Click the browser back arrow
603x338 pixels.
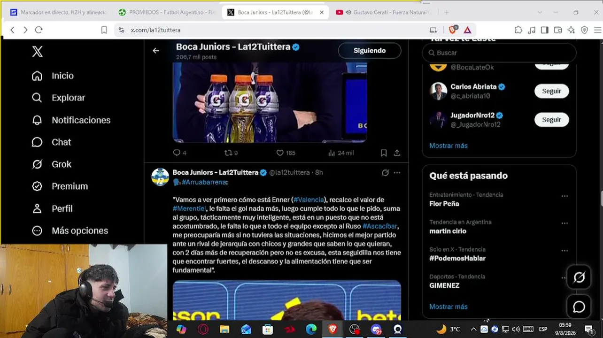(x=12, y=30)
